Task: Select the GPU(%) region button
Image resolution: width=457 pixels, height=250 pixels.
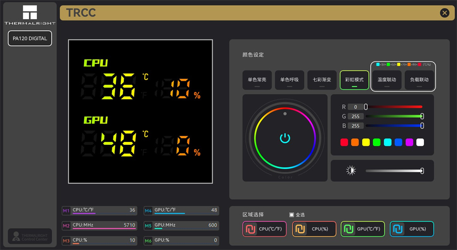Action: (412, 229)
